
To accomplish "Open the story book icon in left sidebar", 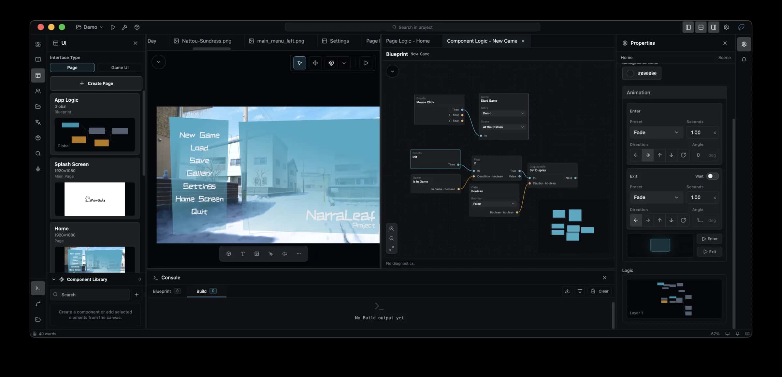I will coord(38,60).
